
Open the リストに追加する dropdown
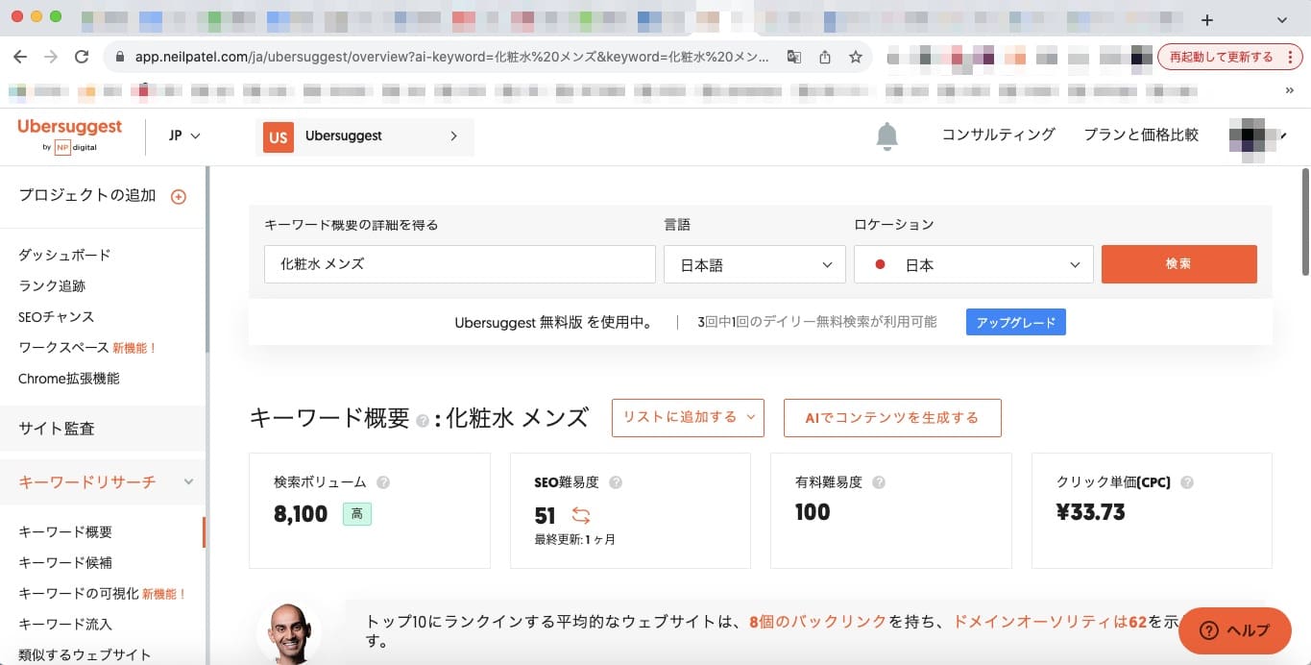tap(688, 418)
